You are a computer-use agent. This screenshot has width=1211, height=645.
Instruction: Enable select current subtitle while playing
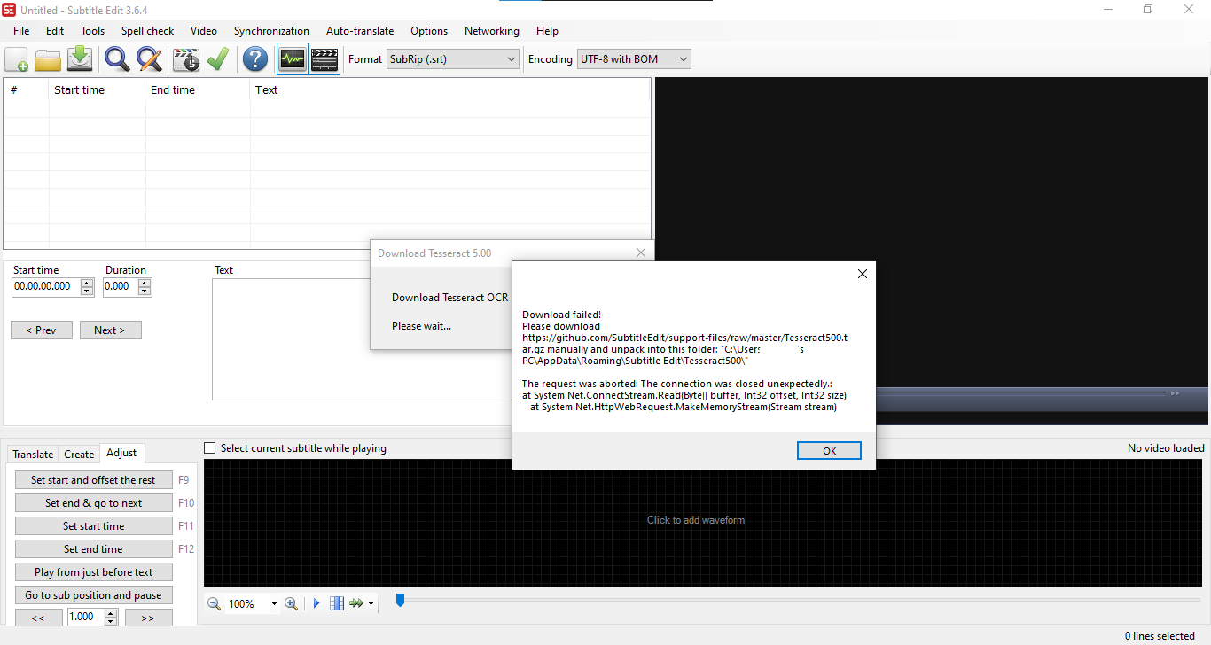209,447
